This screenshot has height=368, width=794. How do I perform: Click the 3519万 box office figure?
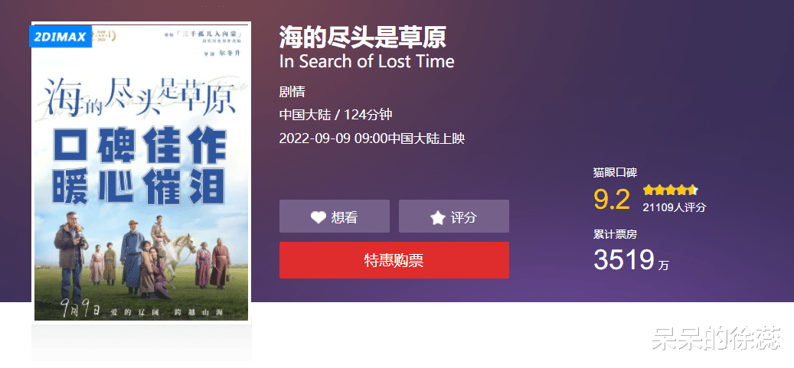tap(631, 260)
